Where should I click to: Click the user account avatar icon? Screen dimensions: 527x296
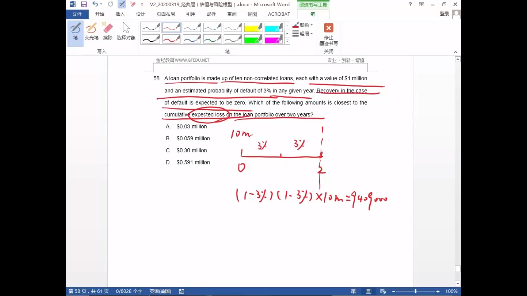coord(456,14)
